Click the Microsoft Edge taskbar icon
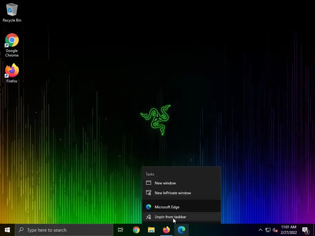Viewport: 315px width, 236px height. pos(181,230)
